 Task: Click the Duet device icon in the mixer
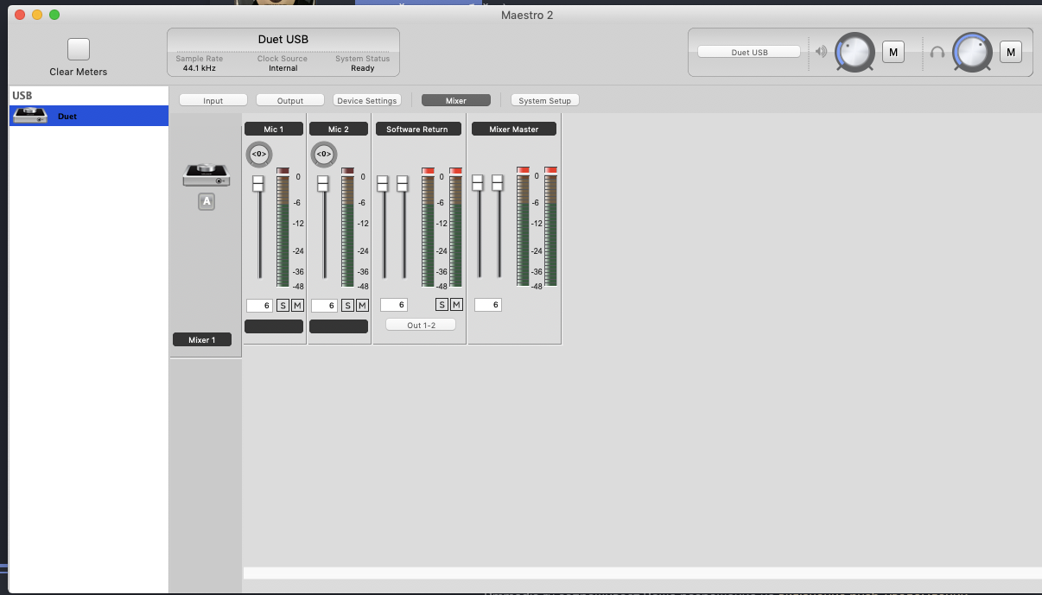pyautogui.click(x=206, y=175)
